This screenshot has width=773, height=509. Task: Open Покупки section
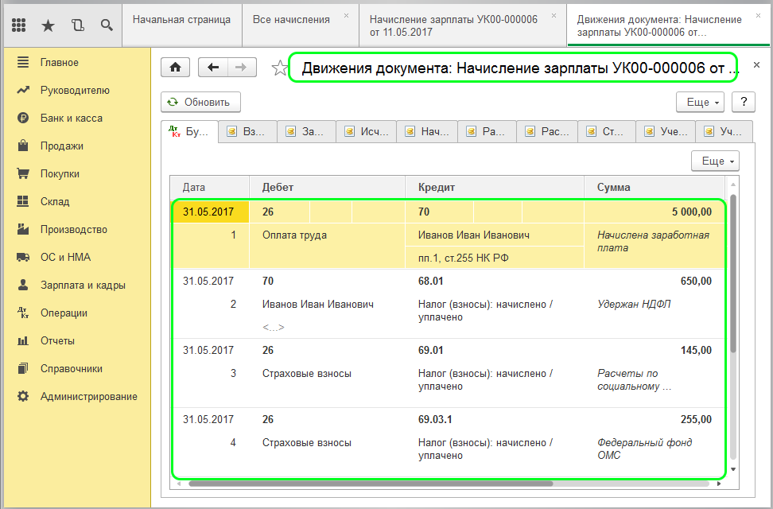point(60,173)
